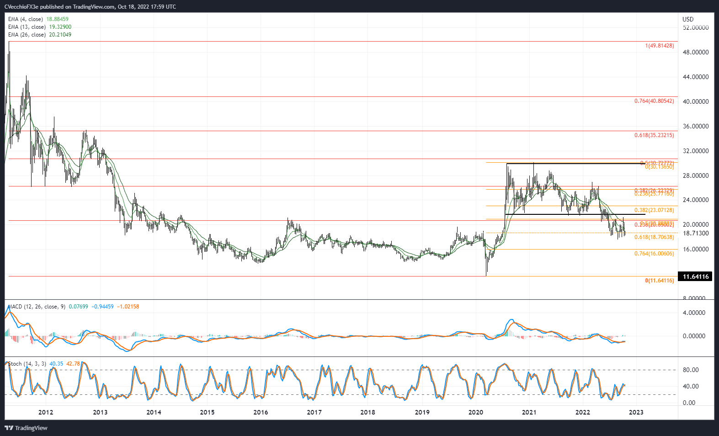Click the 16.00000 price axis tick
This screenshot has height=436, width=719.
pos(696,249)
